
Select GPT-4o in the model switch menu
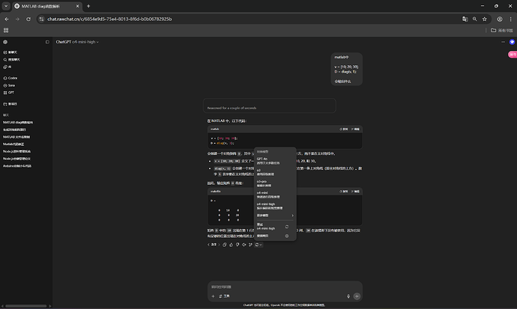pos(275,161)
